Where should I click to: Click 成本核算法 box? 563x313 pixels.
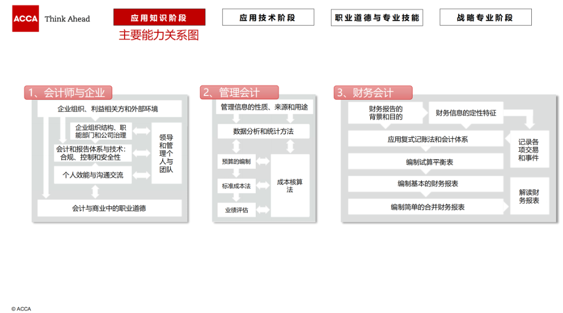(290, 185)
